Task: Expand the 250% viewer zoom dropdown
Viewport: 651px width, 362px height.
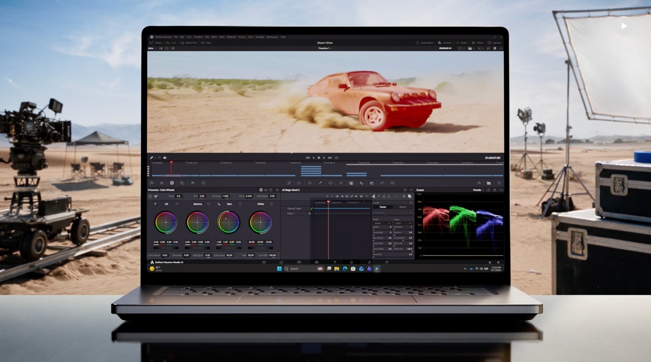Action: (152, 48)
